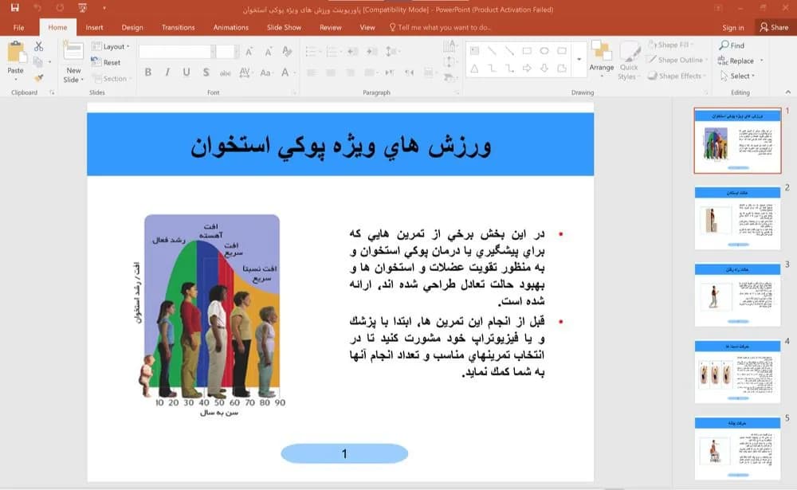Click the Cut scissors icon
Image resolution: width=797 pixels, height=490 pixels.
point(38,46)
